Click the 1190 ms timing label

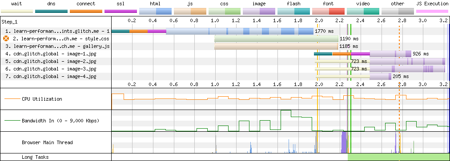[349, 39]
